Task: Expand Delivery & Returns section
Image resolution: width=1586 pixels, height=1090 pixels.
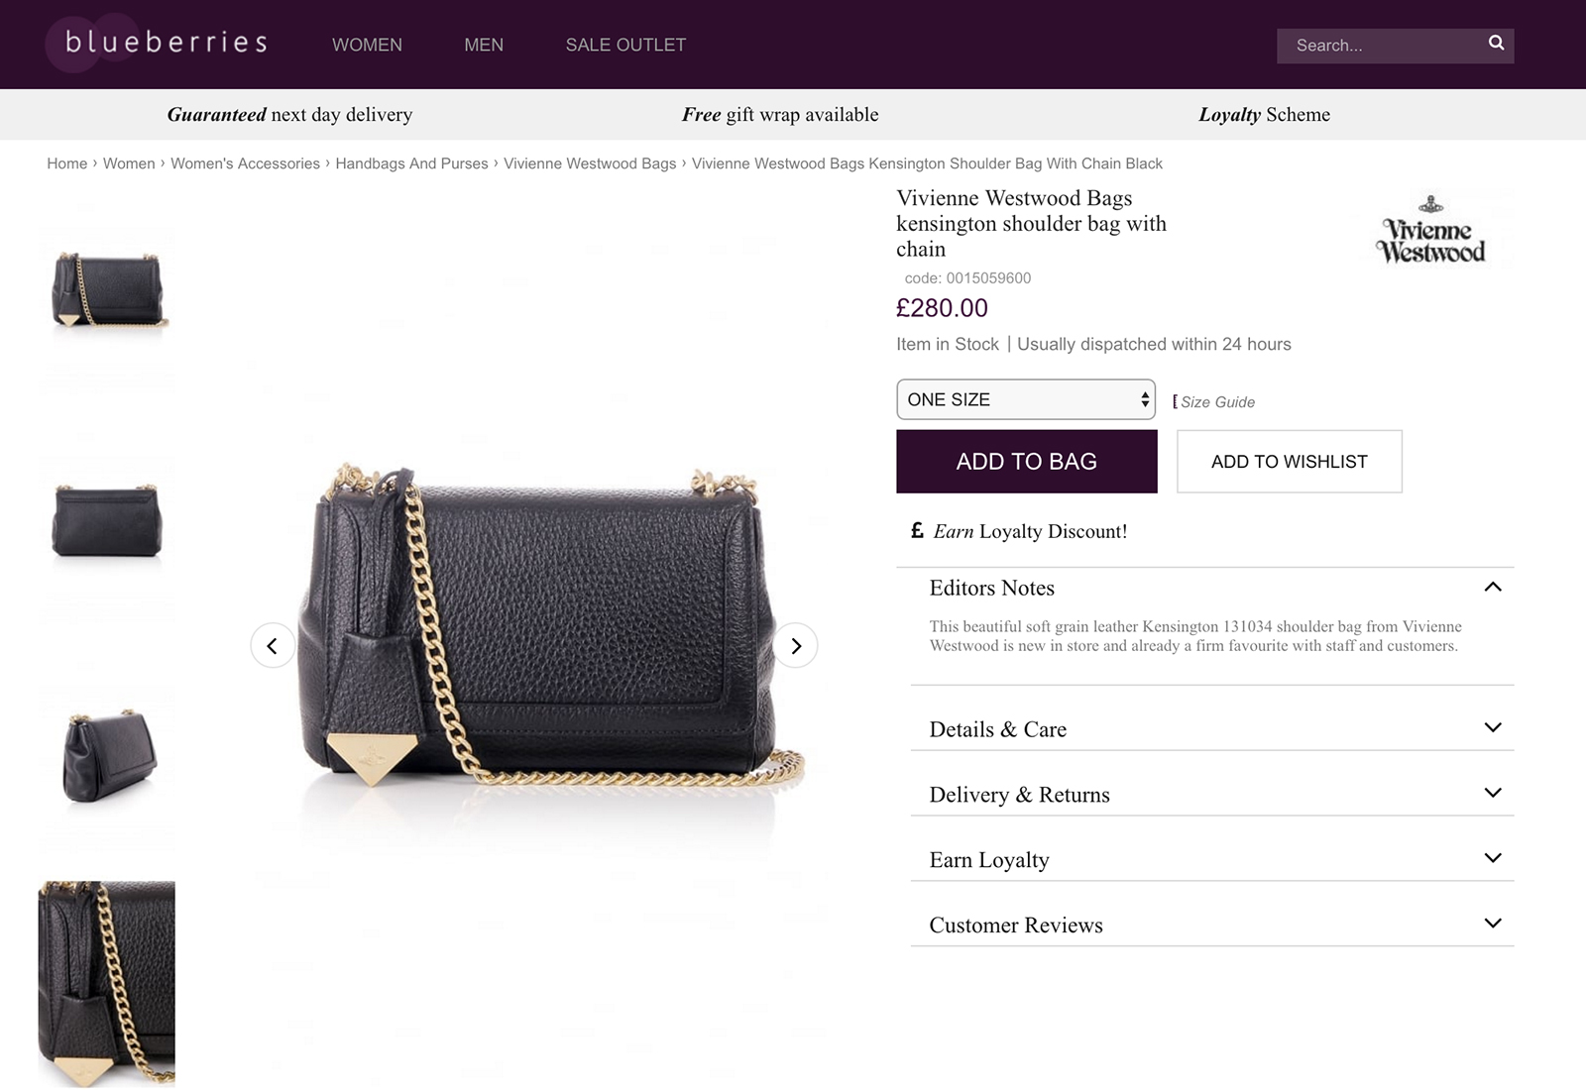Action: tap(1211, 794)
